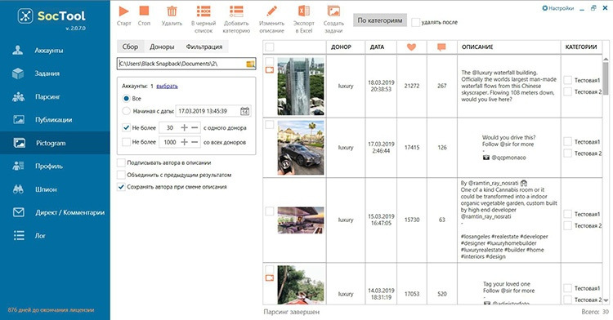Viewport: 613px width, 320px height.
Task: Decrease the all-donors limit with minus
Action: tap(195, 142)
